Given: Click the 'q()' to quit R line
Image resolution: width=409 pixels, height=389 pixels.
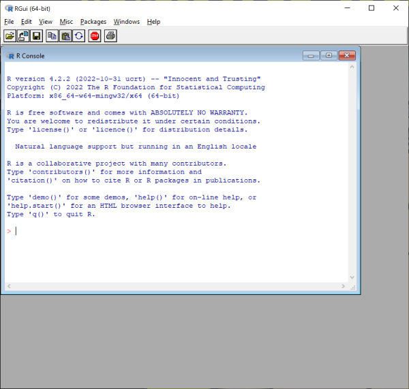Looking at the screenshot, I should click(x=51, y=215).
